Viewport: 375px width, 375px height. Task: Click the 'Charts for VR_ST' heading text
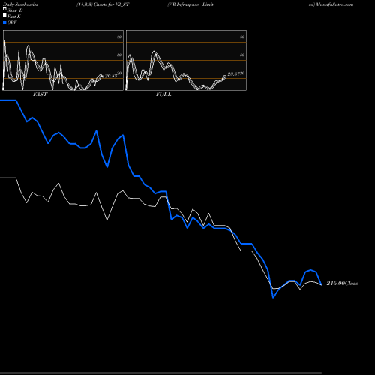pos(112,4)
